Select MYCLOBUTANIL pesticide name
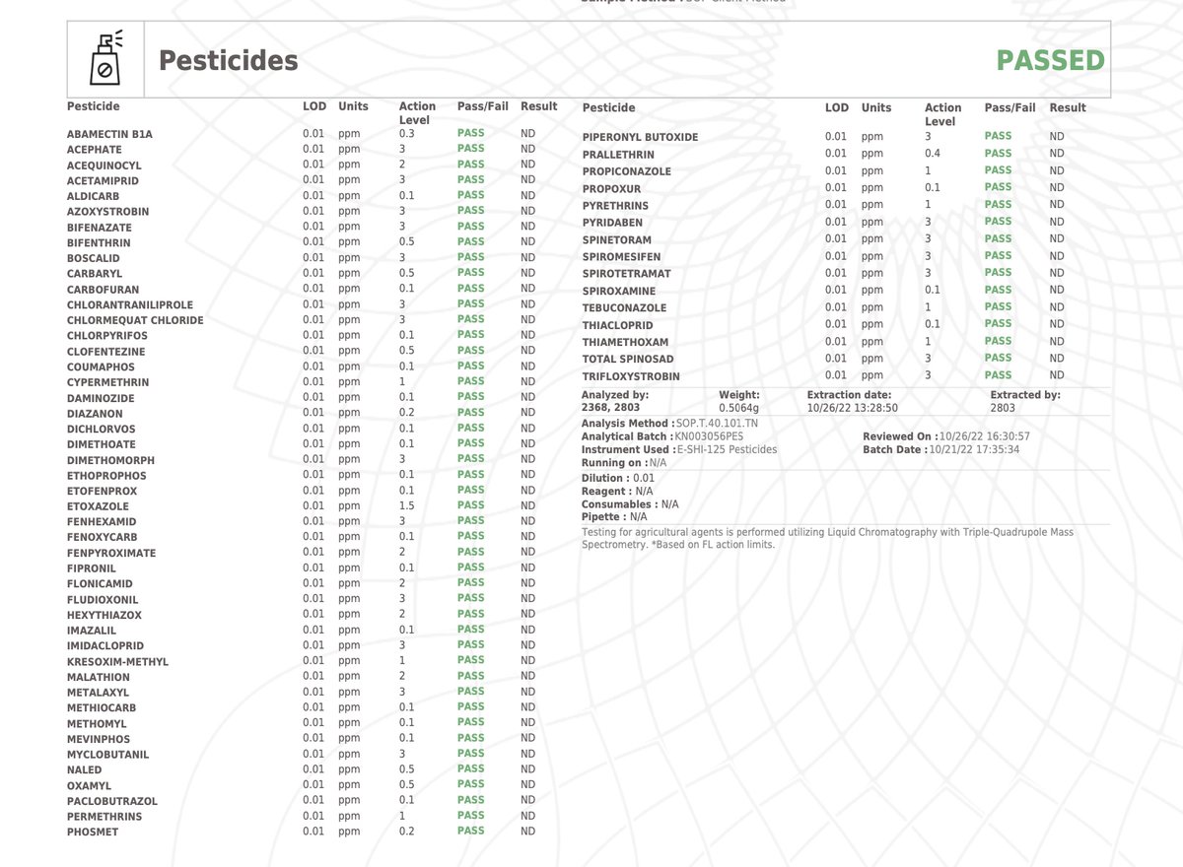 click(108, 755)
